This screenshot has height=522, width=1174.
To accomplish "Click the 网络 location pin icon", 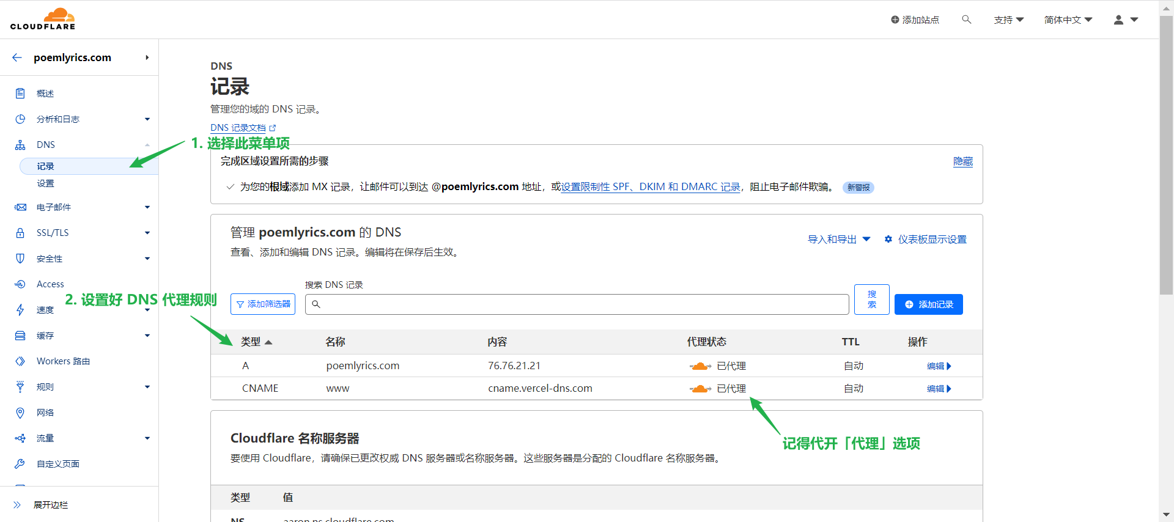I will pos(20,413).
